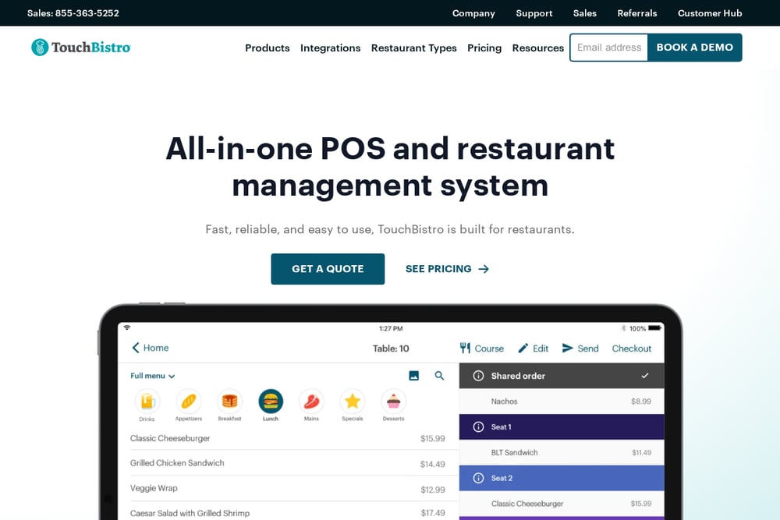Viewport: 780px width, 520px height.
Task: Select the Shared order header
Action: [x=562, y=376]
